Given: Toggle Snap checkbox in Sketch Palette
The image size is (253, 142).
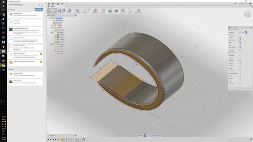Looking at the screenshot, I should tap(240, 43).
